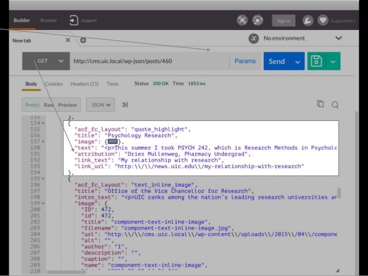Open the Send options dropdown arrow

pyautogui.click(x=298, y=62)
